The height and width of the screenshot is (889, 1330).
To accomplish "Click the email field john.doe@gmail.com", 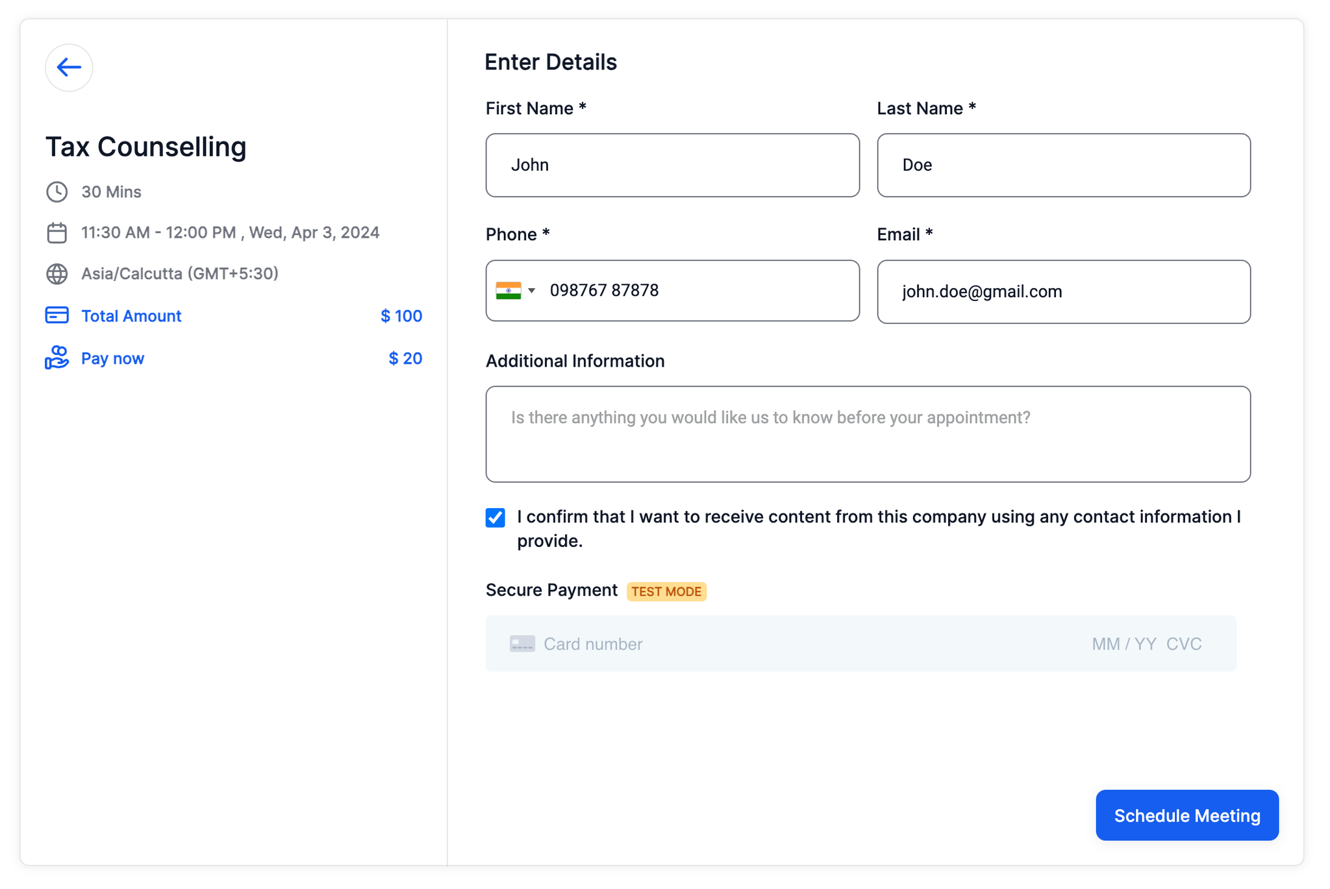I will coord(1064,292).
